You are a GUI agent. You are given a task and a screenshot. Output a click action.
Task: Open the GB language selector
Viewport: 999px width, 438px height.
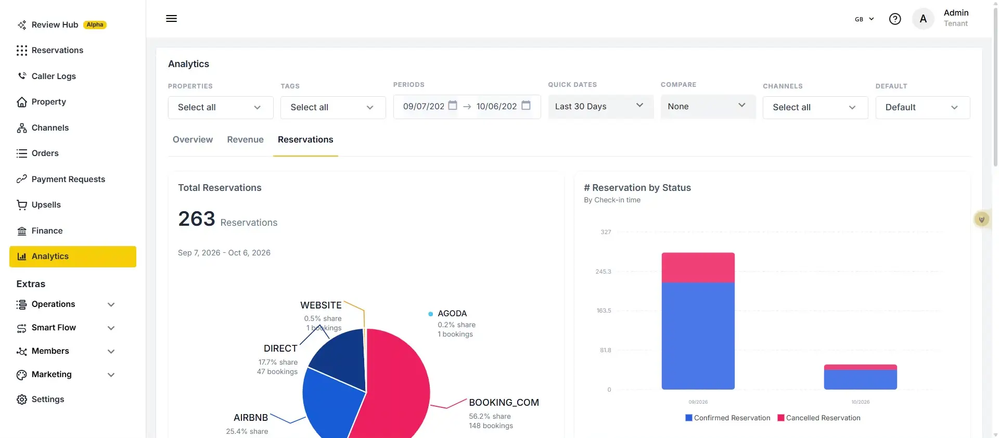864,19
